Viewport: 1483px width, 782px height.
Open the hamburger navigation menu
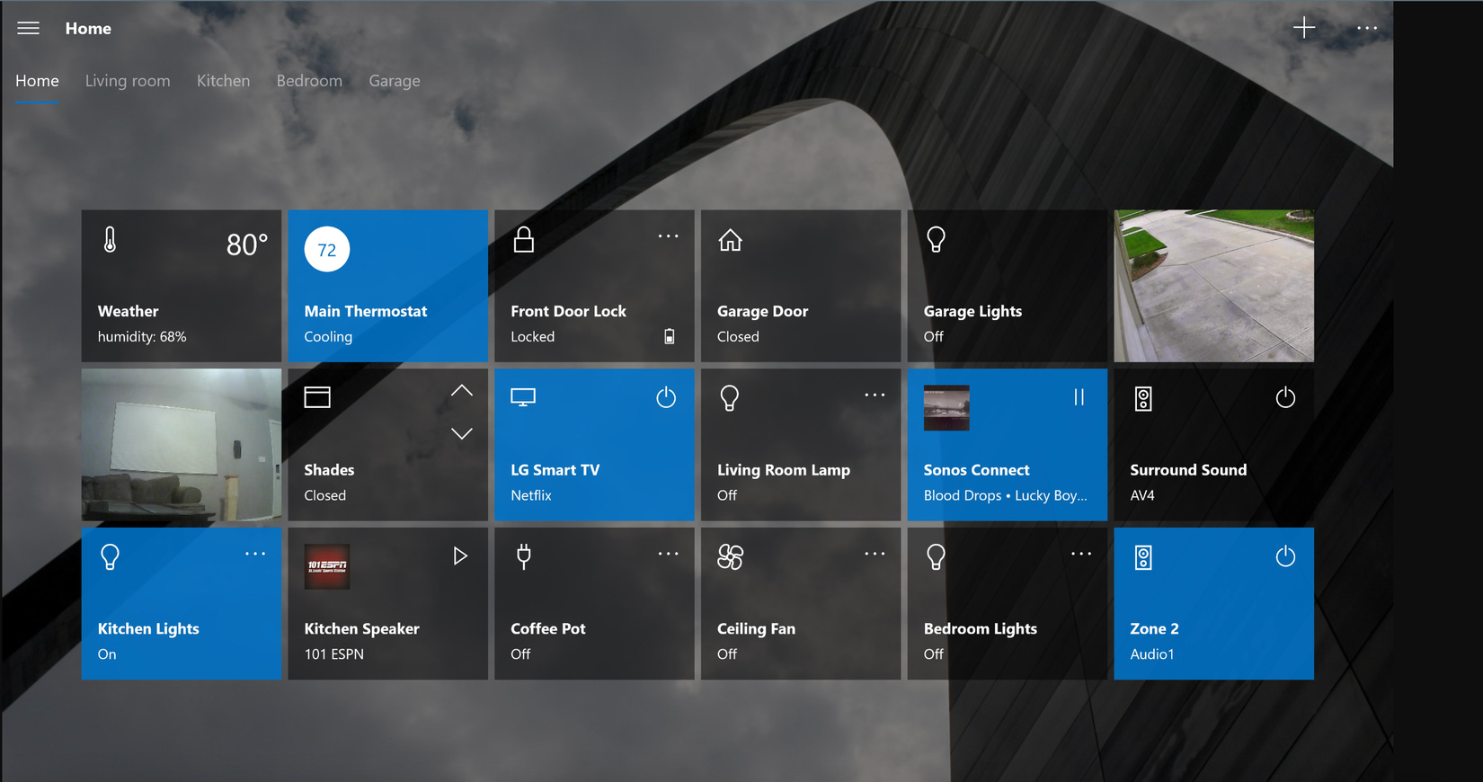coord(28,28)
